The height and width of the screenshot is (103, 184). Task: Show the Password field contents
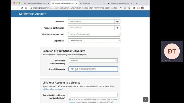pyautogui.click(x=118, y=22)
